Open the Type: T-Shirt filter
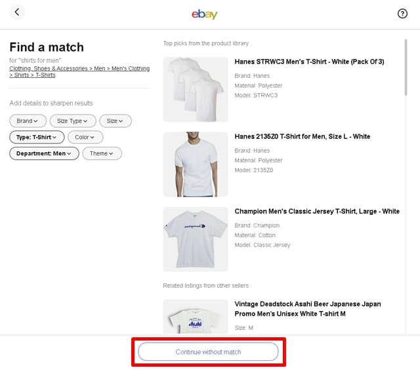 36,137
